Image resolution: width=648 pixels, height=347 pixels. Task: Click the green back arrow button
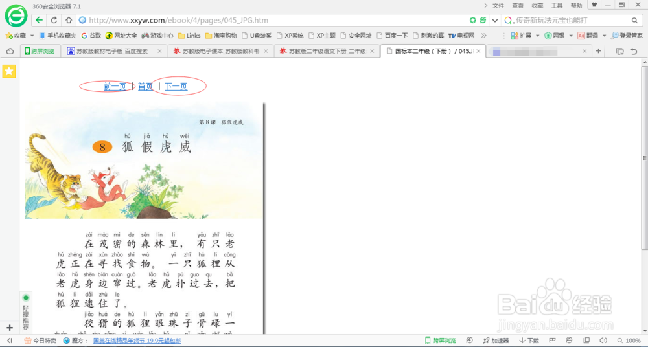40,20
